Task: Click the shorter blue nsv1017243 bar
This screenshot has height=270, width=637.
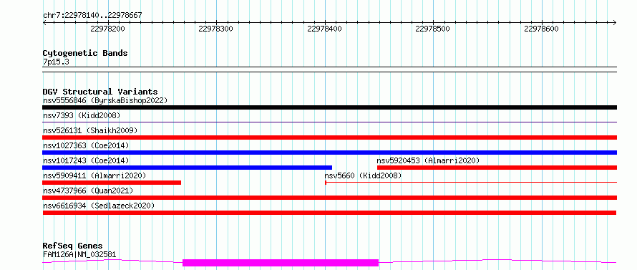Action: [188, 168]
